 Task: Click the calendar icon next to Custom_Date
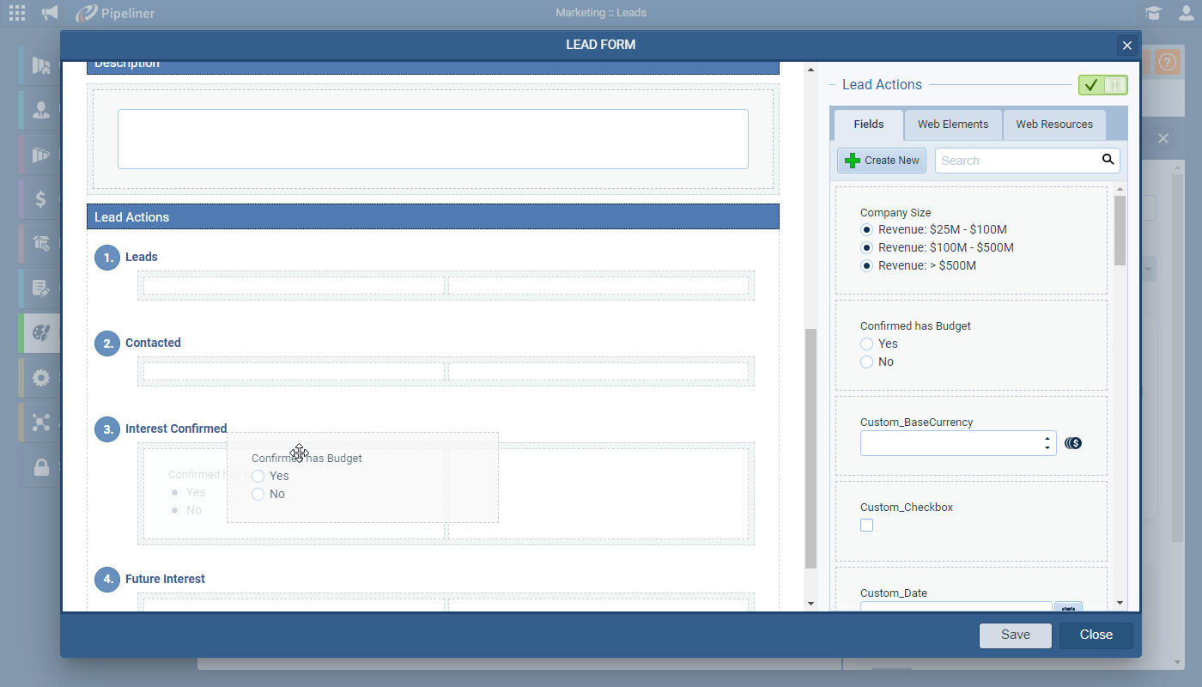coord(1068,607)
